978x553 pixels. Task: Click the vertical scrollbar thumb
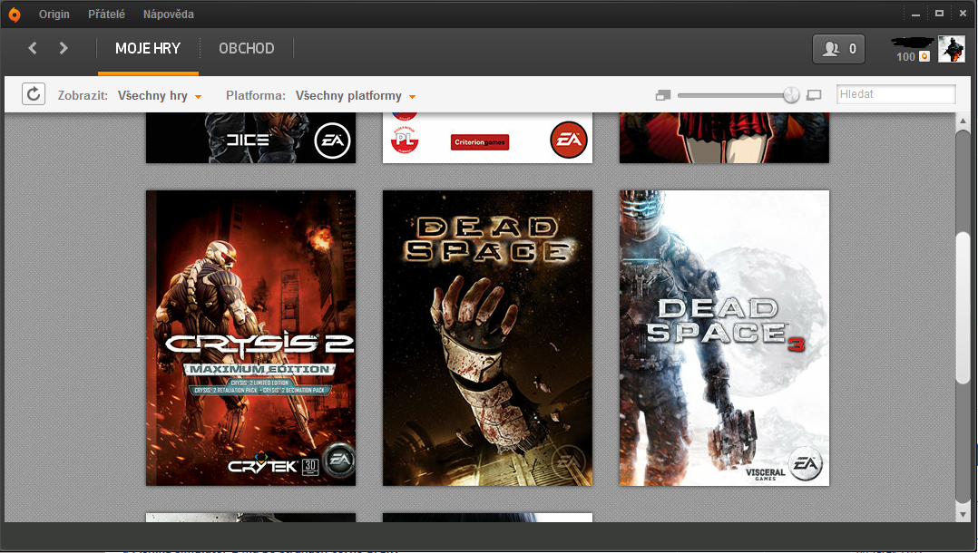pyautogui.click(x=963, y=307)
